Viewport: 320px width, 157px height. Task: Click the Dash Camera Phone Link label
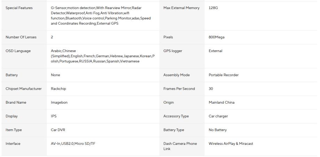point(180,146)
